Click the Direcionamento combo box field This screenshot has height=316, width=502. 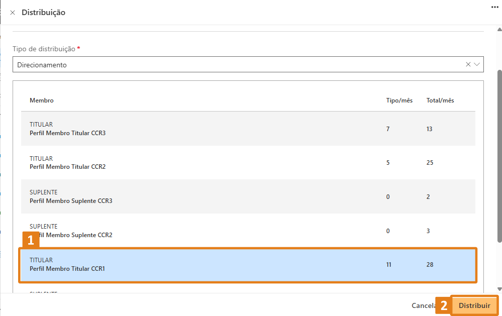236,65
